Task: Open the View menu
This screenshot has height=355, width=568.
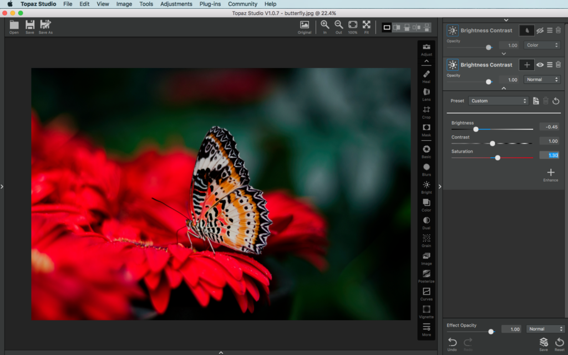Action: [103, 4]
